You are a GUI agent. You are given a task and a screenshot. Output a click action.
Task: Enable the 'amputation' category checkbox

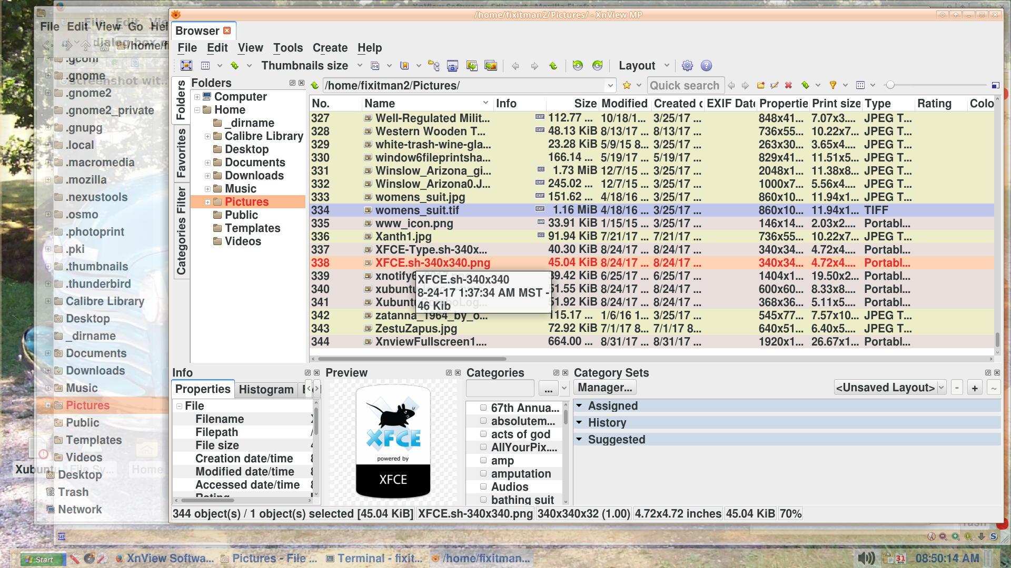(x=483, y=473)
